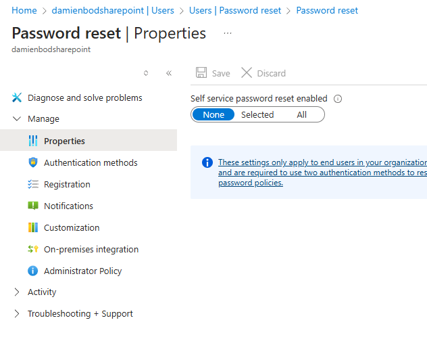Collapse the Manage section chevron
Screen dimensions: 427x337
coord(17,118)
